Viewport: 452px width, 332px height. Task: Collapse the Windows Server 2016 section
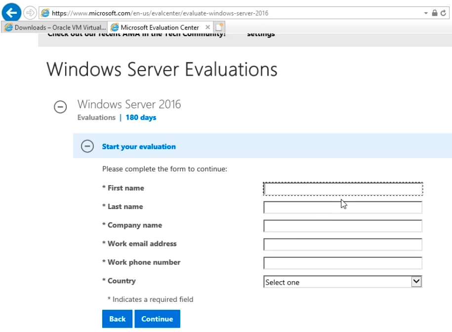point(60,107)
